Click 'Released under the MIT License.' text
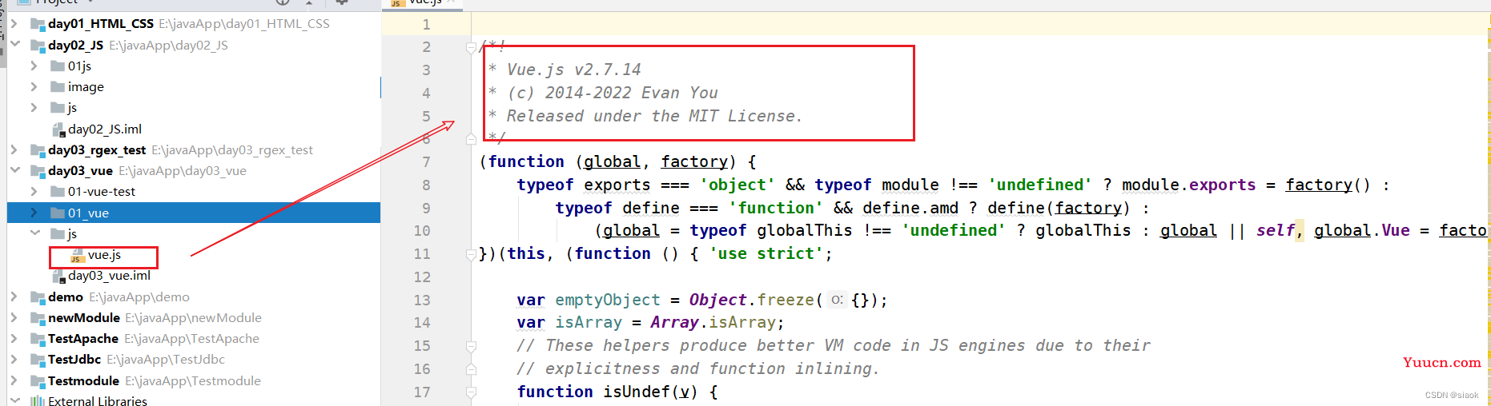 pyautogui.click(x=654, y=117)
